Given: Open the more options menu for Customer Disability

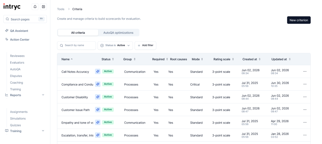Looking at the screenshot, I should tap(305, 97).
